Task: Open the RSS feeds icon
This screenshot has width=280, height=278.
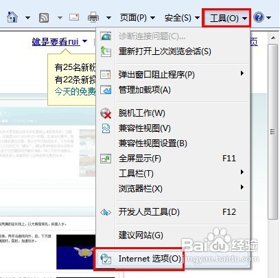Action: [44, 18]
